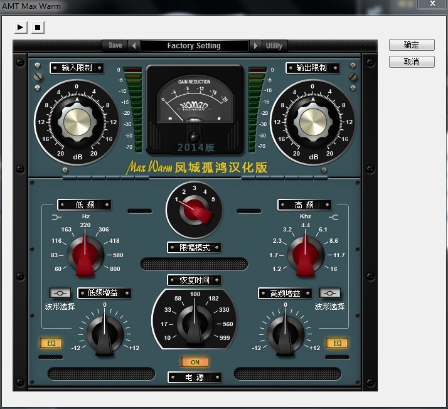Click the 恢复时间 release time knob

(x=195, y=324)
